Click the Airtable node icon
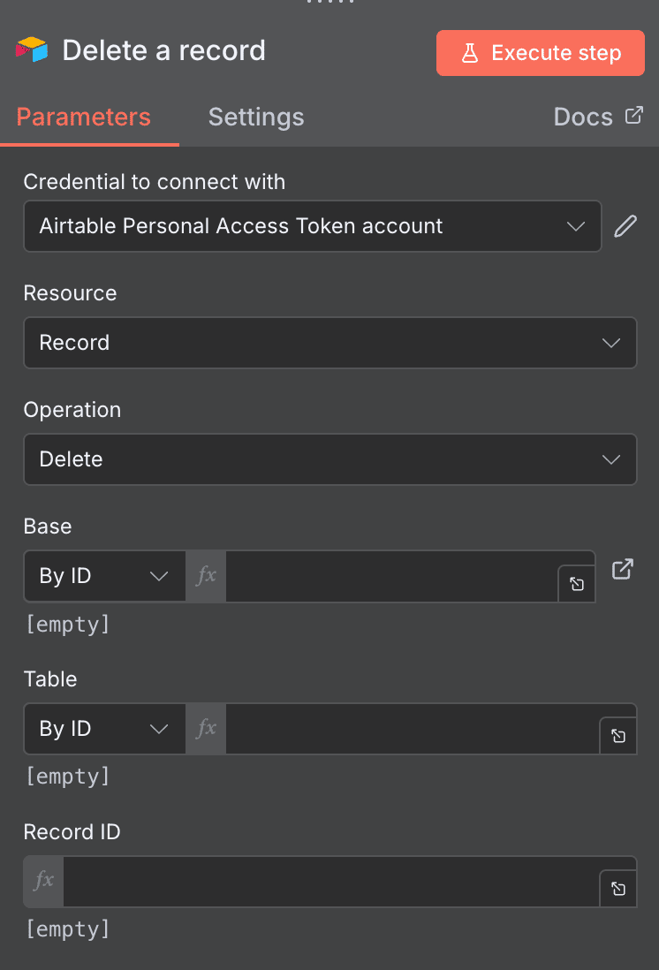659x970 pixels. click(x=32, y=50)
